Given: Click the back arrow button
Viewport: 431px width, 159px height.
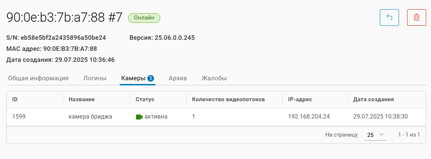Looking at the screenshot, I should click(x=389, y=17).
